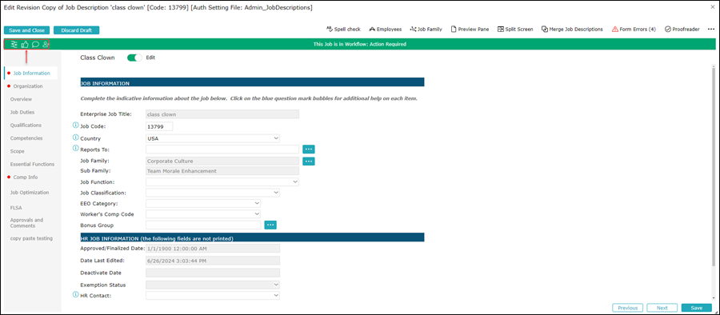The image size is (720, 315).
Task: Click the info icon beside HR Contact
Action: [x=76, y=294]
